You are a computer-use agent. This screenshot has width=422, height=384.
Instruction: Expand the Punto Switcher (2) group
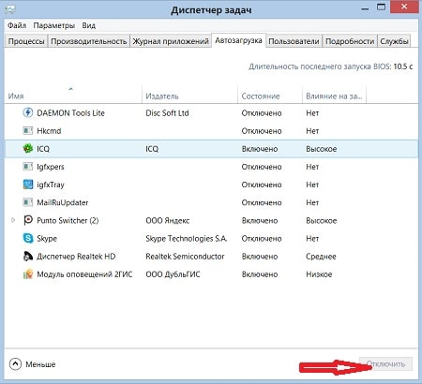click(13, 220)
